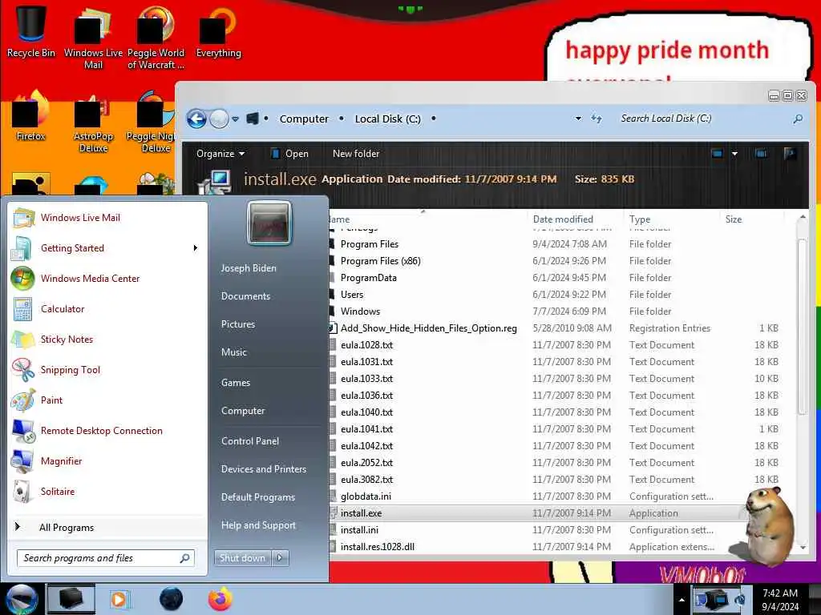
Task: Click the Explorer Back arrow button
Action: pyautogui.click(x=197, y=119)
